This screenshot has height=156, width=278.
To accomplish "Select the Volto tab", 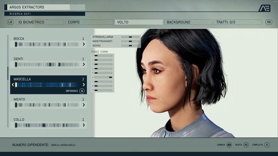I will (139, 22).
